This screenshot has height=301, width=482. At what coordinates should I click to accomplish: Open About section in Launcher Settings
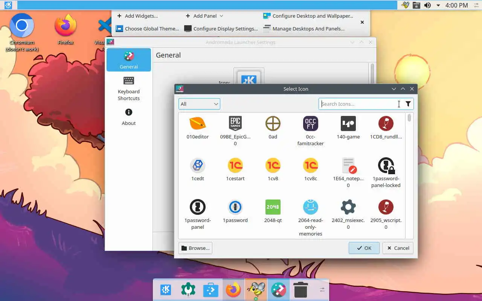[x=129, y=117]
